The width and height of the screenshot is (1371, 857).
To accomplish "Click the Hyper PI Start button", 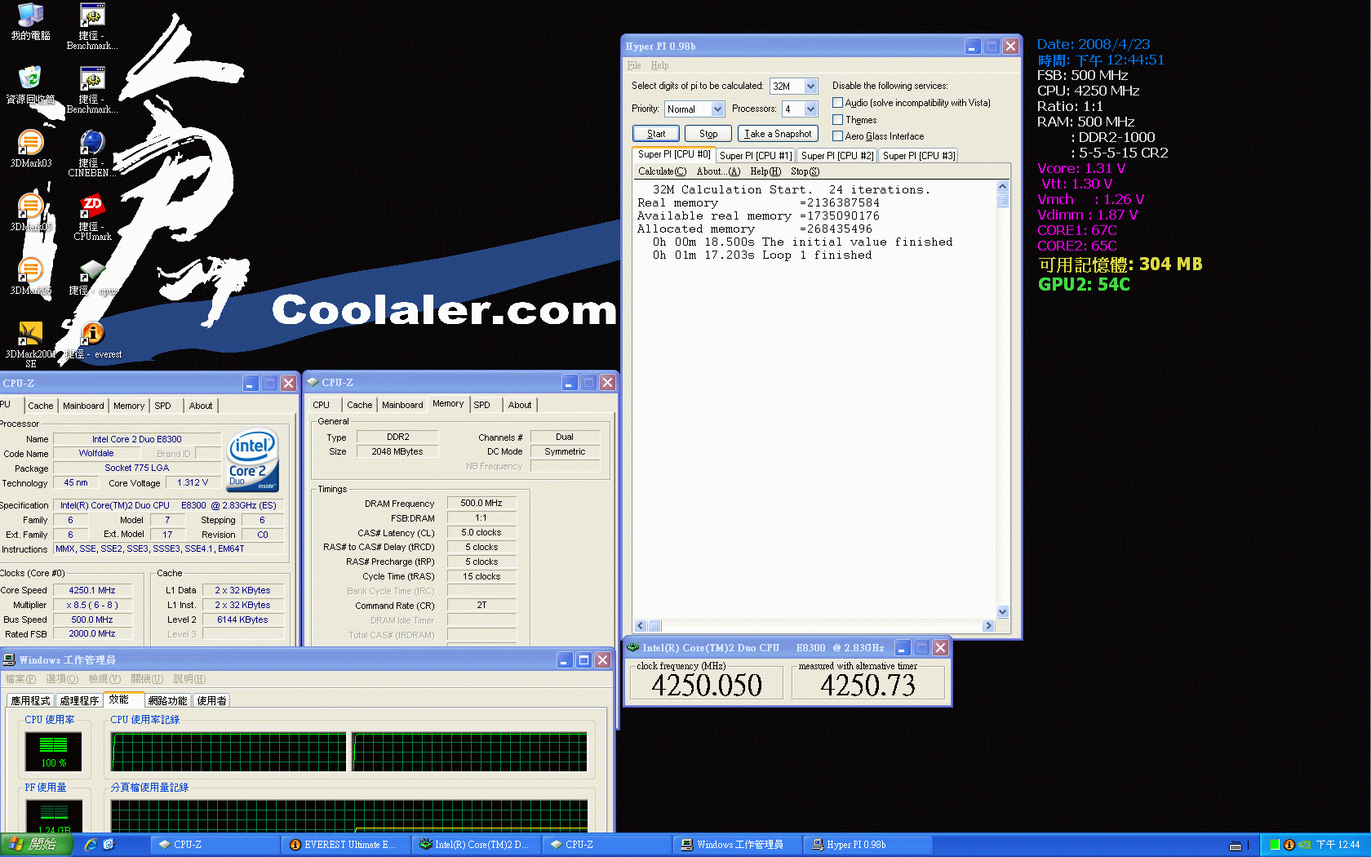I will [656, 134].
